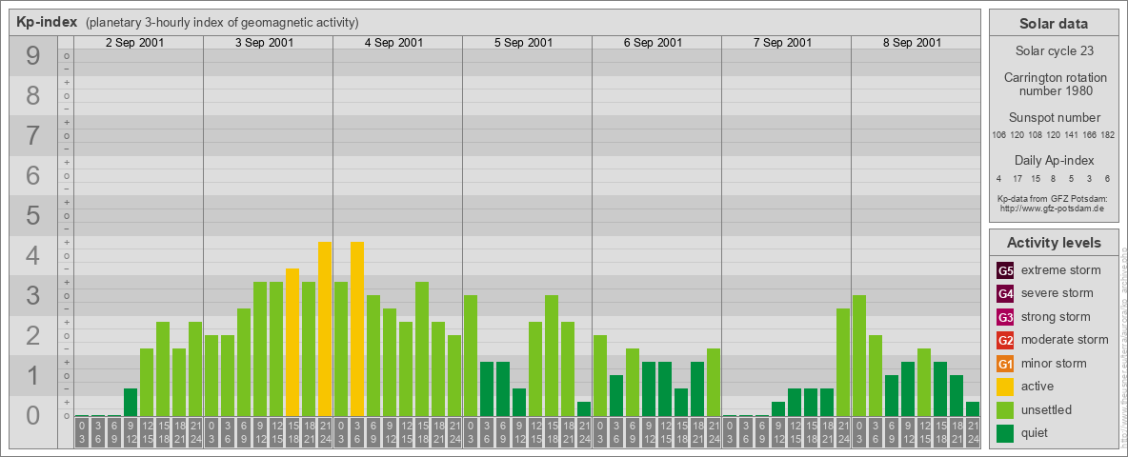Click the sunspot number value 182
The height and width of the screenshot is (457, 1128).
click(1108, 135)
